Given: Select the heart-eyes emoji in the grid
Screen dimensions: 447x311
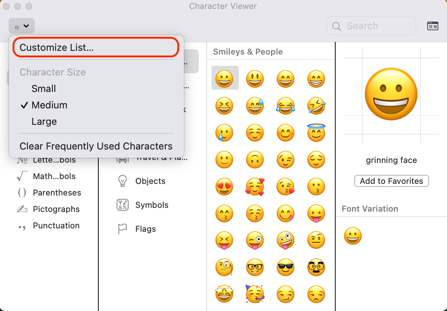Looking at the screenshot, I should (224, 187).
